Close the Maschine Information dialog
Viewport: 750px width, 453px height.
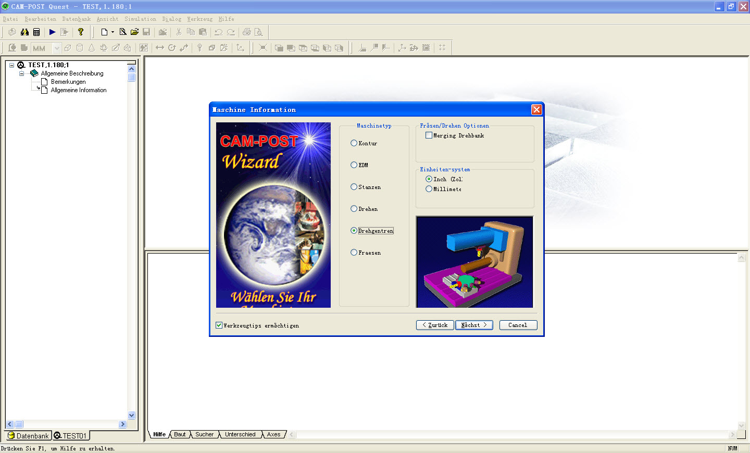pos(536,109)
